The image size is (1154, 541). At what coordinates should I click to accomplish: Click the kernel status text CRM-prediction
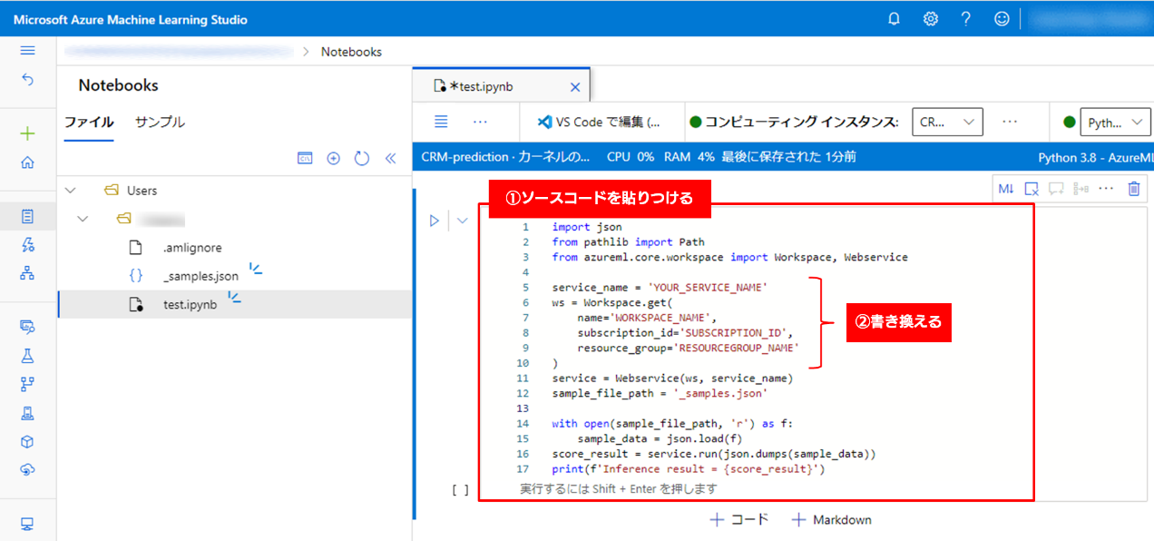pyautogui.click(x=505, y=157)
